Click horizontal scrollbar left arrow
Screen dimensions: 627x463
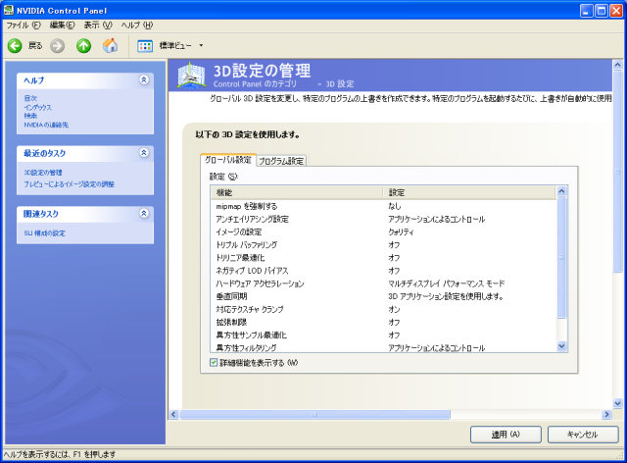(x=173, y=414)
